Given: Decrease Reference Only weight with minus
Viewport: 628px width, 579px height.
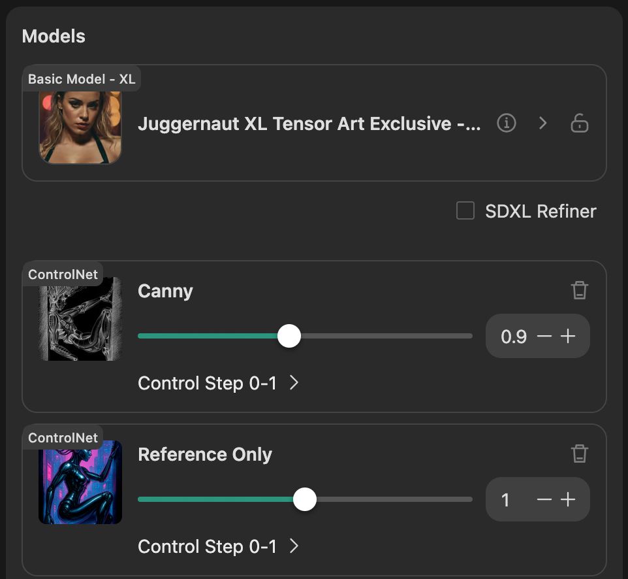Looking at the screenshot, I should tap(544, 500).
